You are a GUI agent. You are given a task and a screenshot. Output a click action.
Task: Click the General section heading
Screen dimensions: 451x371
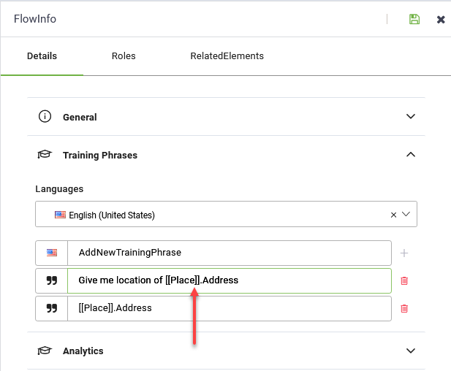click(80, 118)
